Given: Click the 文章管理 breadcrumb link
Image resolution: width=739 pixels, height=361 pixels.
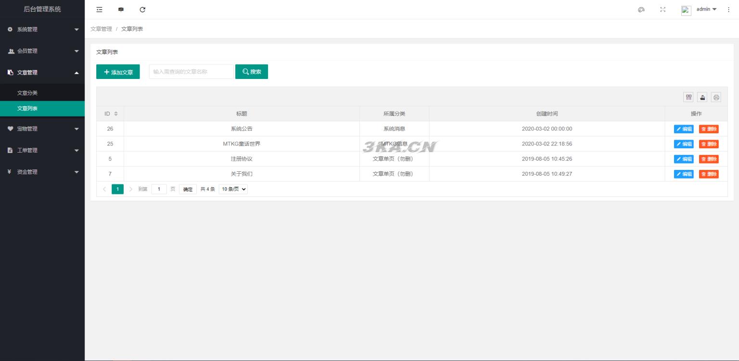Looking at the screenshot, I should click(x=101, y=29).
